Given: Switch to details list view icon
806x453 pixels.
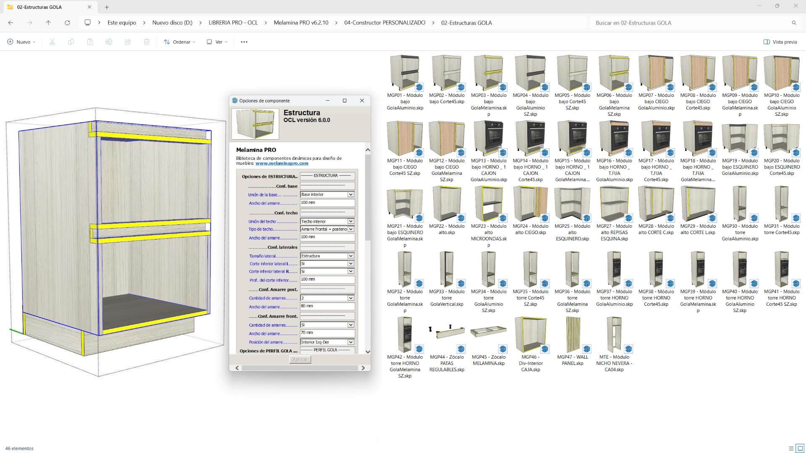Looking at the screenshot, I should [x=791, y=448].
